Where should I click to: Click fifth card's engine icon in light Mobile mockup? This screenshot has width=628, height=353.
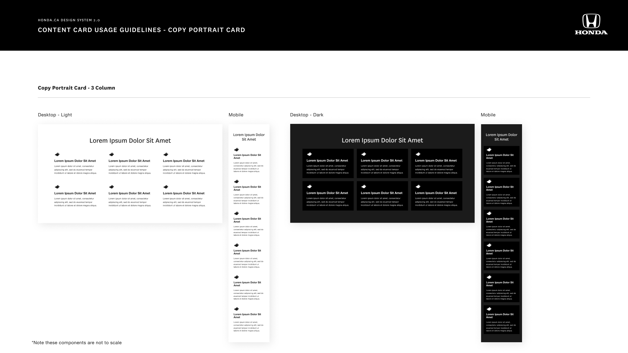point(236,277)
